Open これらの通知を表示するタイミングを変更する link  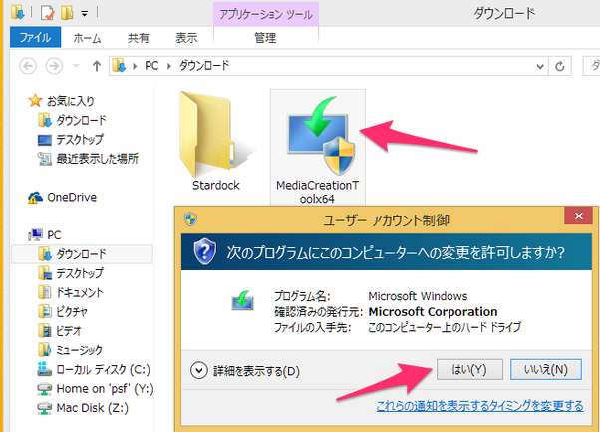(479, 406)
